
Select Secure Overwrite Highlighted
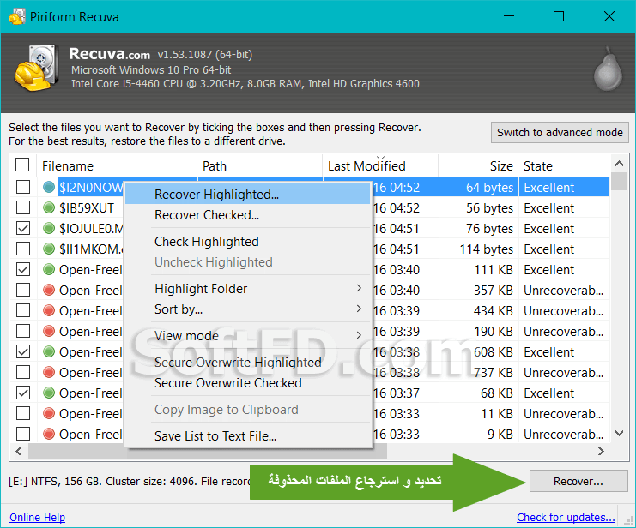[x=248, y=363]
